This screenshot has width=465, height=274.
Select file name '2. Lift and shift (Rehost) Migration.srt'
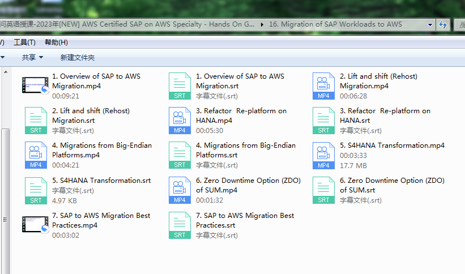[x=91, y=115]
